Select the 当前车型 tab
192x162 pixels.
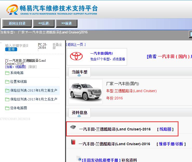(x=80, y=72)
